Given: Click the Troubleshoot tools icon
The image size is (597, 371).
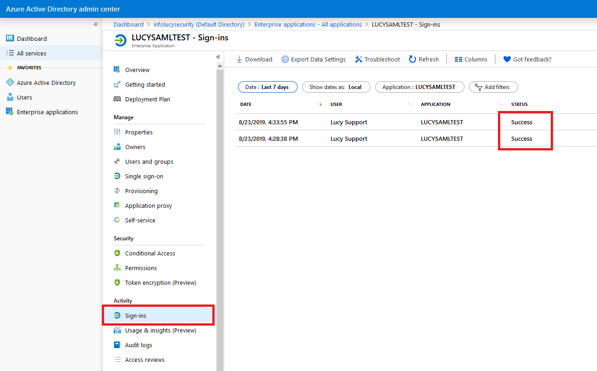Looking at the screenshot, I should [359, 59].
